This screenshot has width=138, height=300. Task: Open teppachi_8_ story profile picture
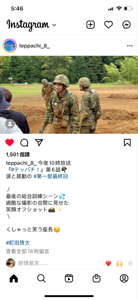[10, 46]
